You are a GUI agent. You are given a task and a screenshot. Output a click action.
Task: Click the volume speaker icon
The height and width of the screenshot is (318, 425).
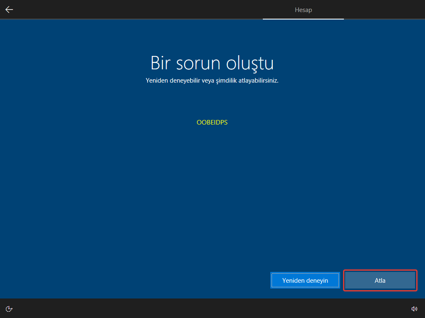point(414,308)
